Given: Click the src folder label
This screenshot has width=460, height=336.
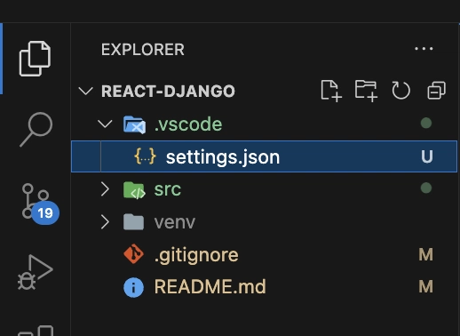Looking at the screenshot, I should click(168, 189).
